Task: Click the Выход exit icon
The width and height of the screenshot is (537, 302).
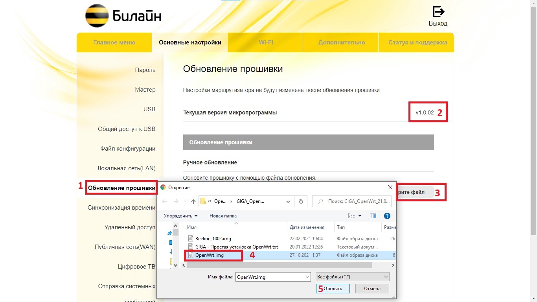Action: pyautogui.click(x=438, y=12)
